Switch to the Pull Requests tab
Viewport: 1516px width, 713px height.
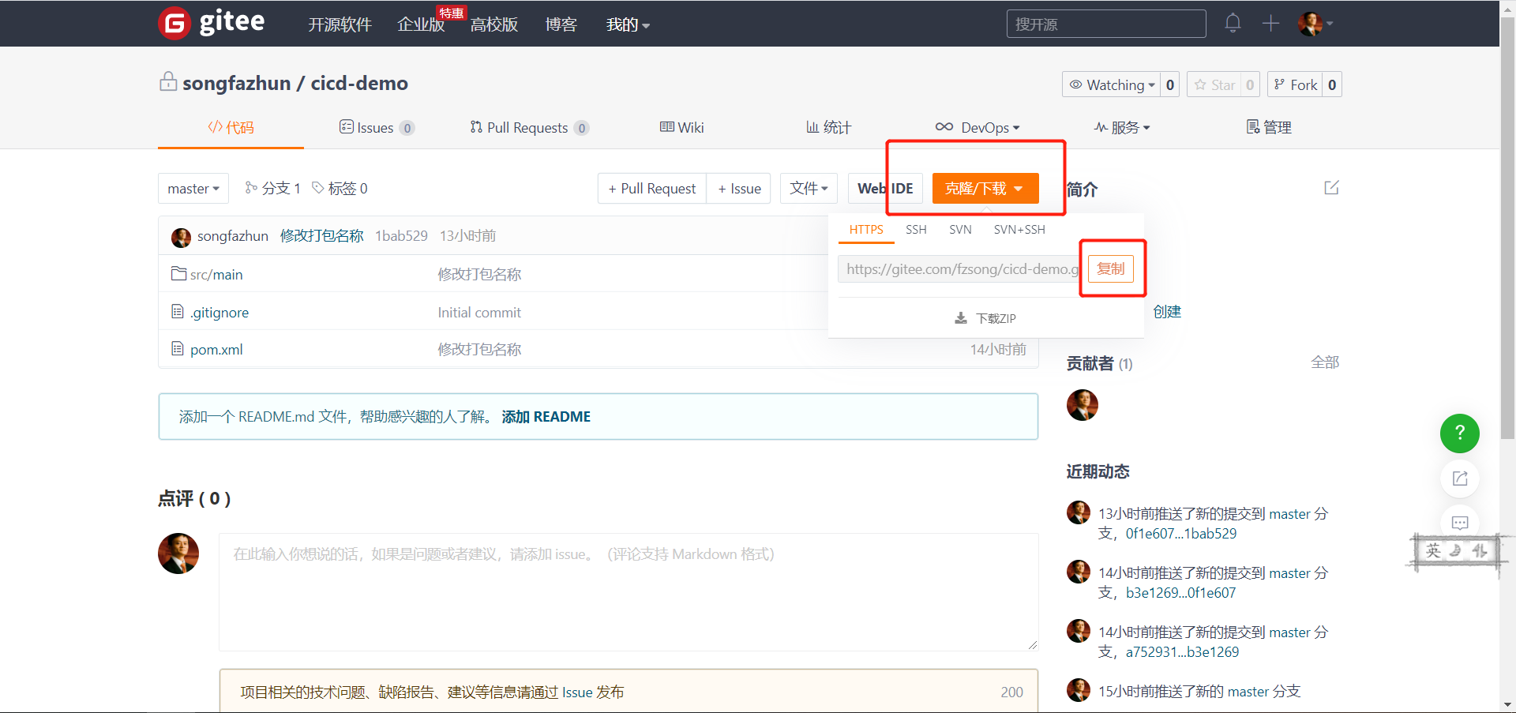coord(529,128)
